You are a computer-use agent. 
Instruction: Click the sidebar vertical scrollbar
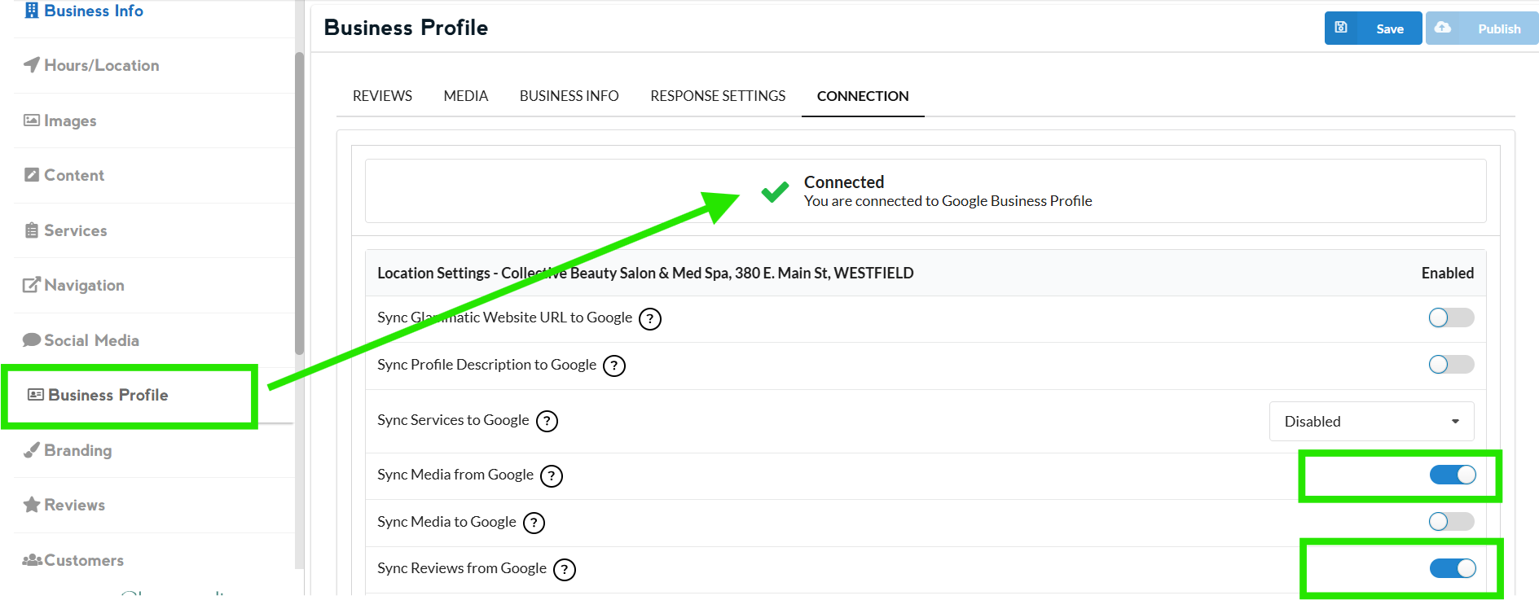(299, 204)
